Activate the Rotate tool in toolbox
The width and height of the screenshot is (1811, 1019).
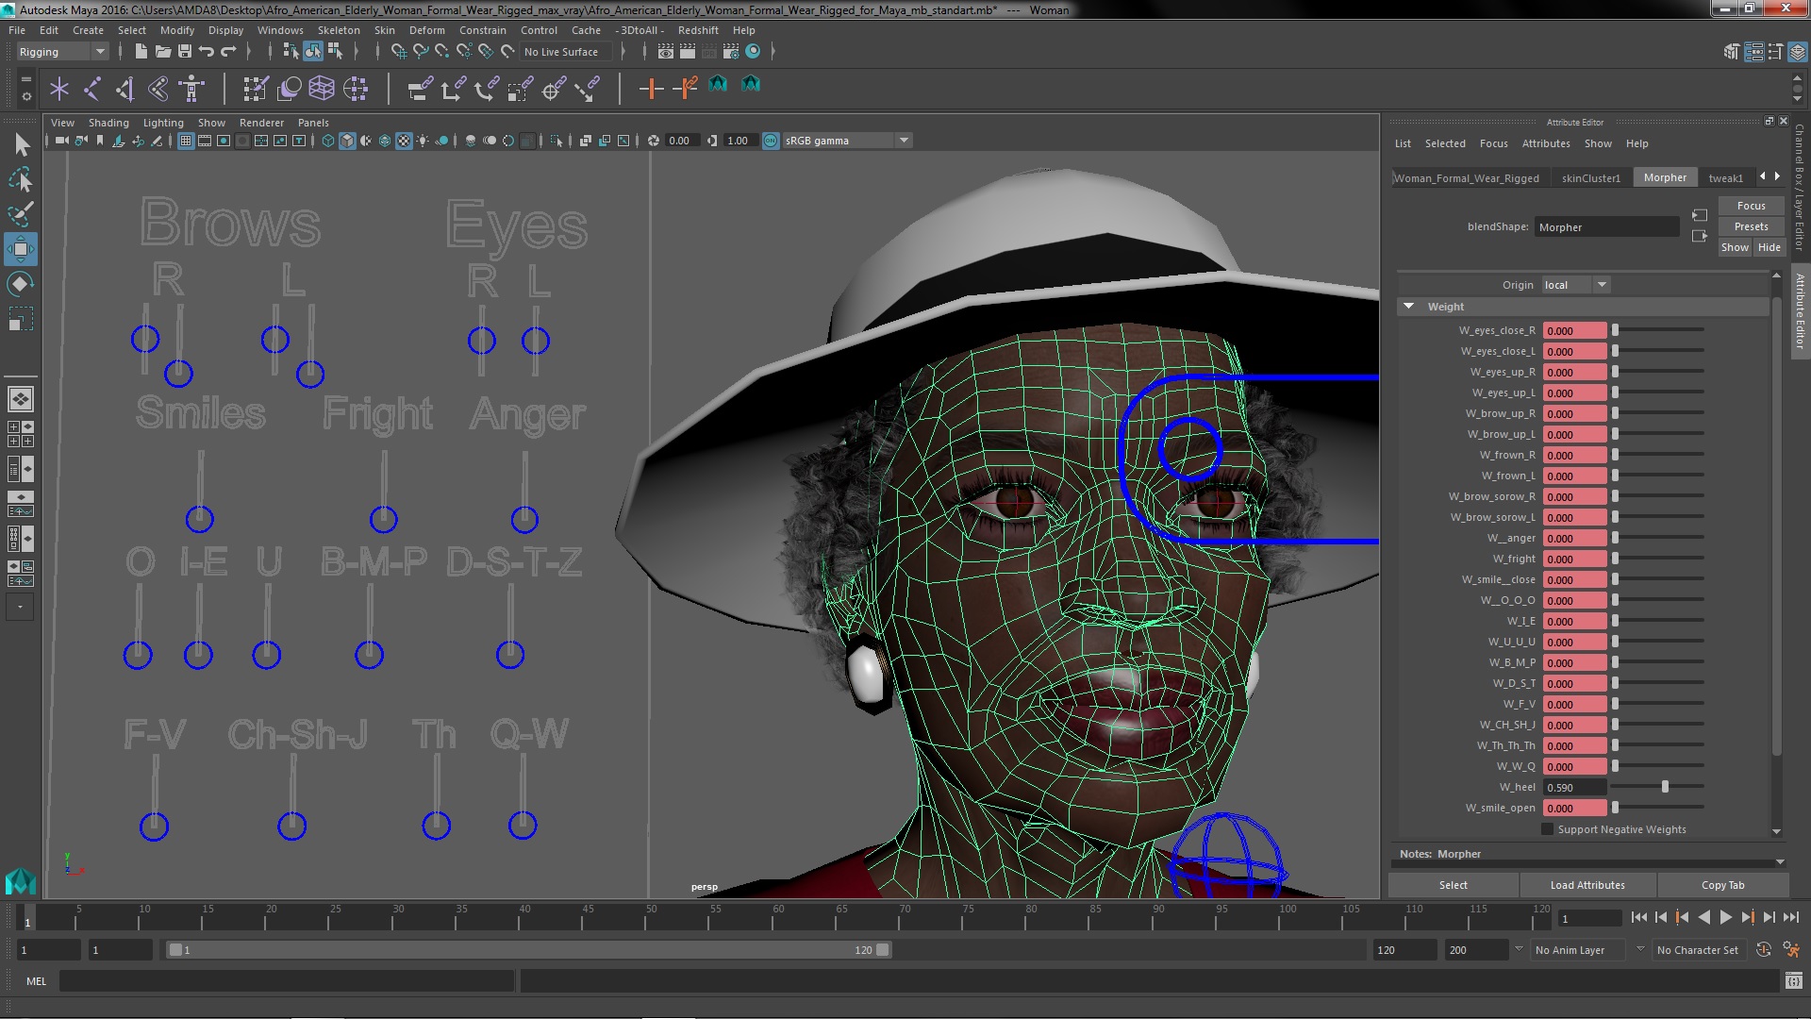pyautogui.click(x=22, y=284)
